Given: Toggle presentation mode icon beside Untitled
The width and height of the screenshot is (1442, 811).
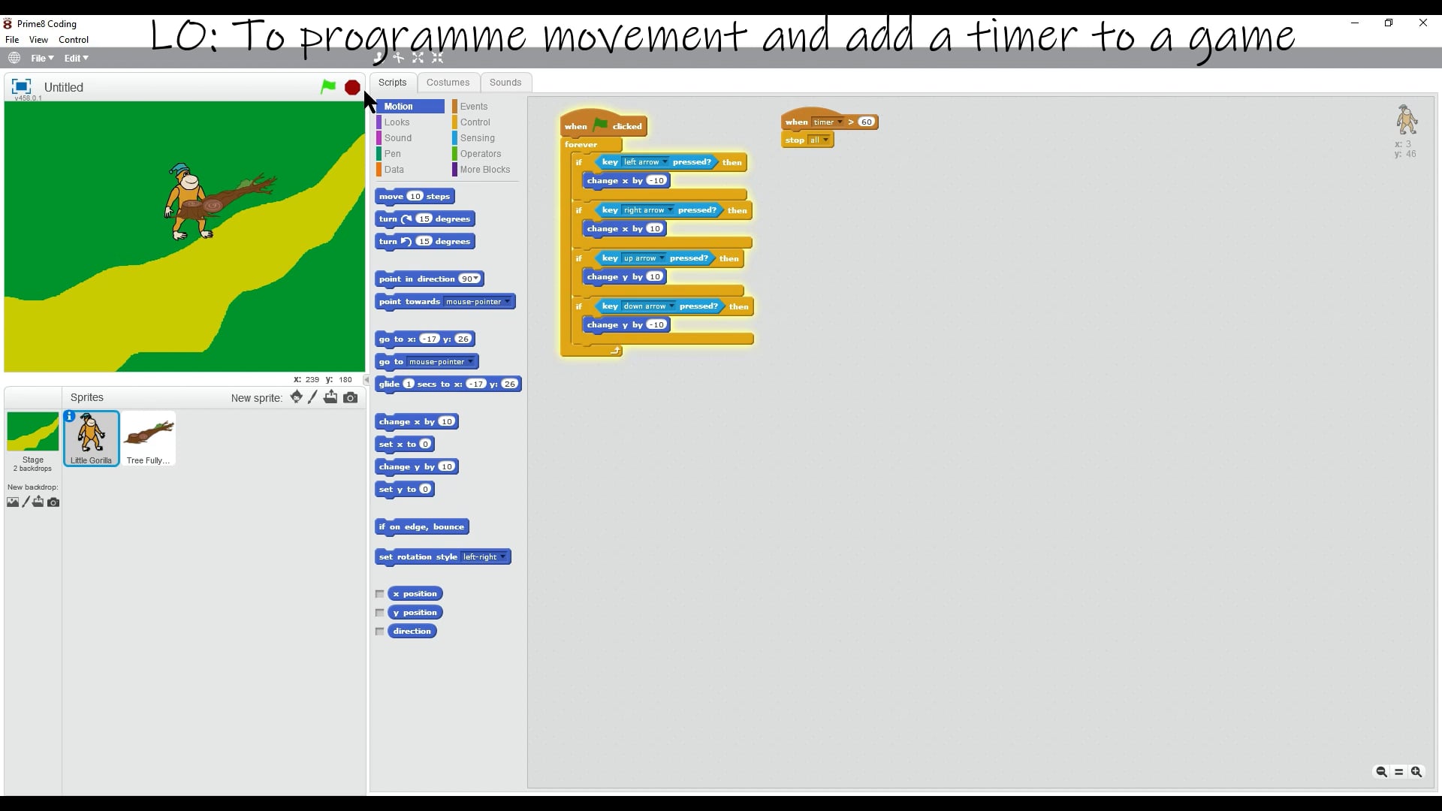Looking at the screenshot, I should tap(21, 87).
